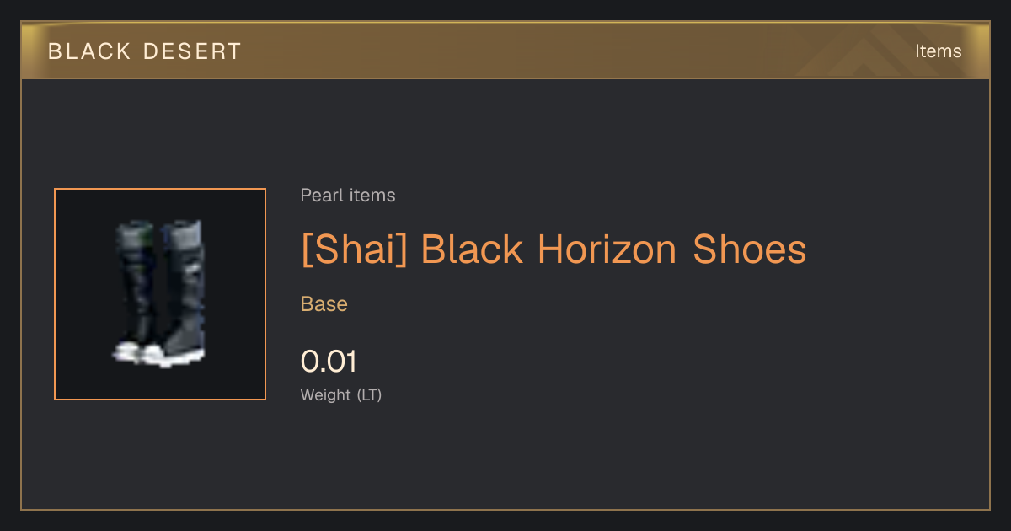Click the [Shai] class tag in title
This screenshot has width=1011, height=531.
[354, 249]
